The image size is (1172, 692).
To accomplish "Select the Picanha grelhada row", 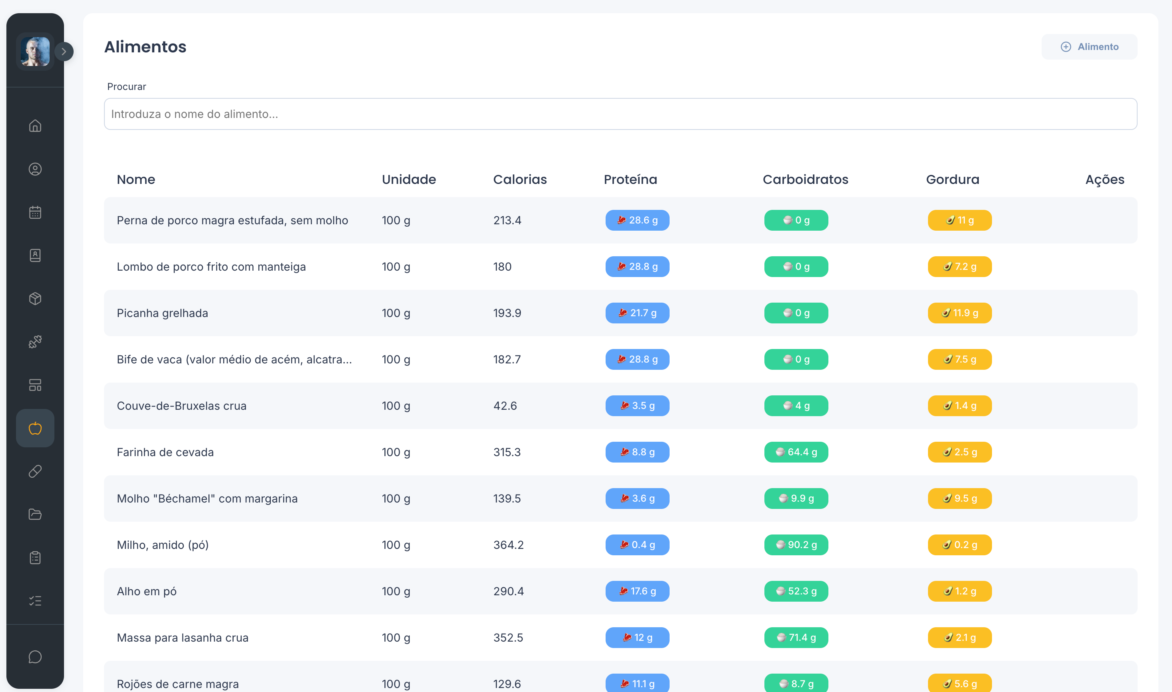I will (x=620, y=313).
